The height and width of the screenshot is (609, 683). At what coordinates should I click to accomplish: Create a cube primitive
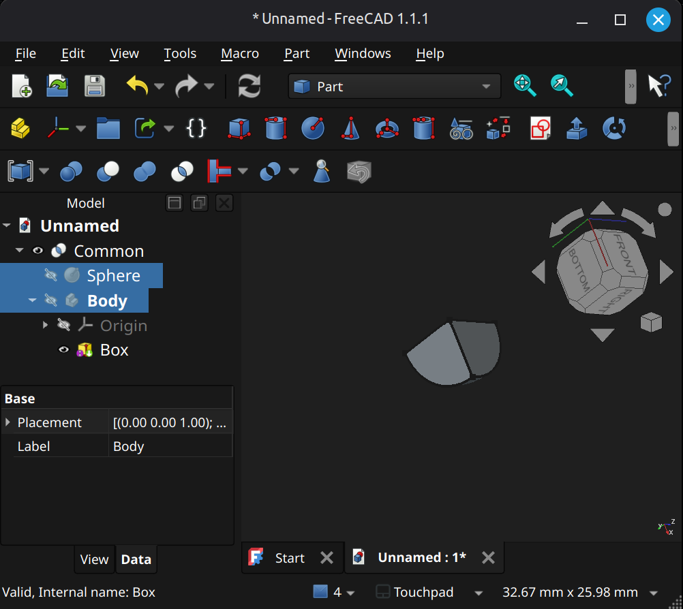239,129
